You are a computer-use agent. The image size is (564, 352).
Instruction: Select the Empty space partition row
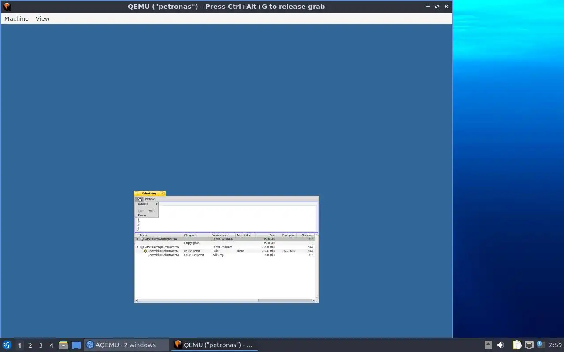point(225,243)
